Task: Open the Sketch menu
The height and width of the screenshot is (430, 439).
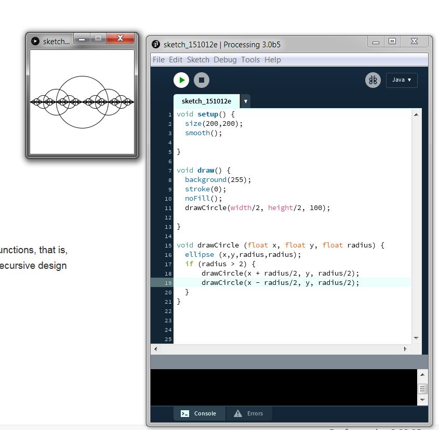Action: pyautogui.click(x=198, y=60)
